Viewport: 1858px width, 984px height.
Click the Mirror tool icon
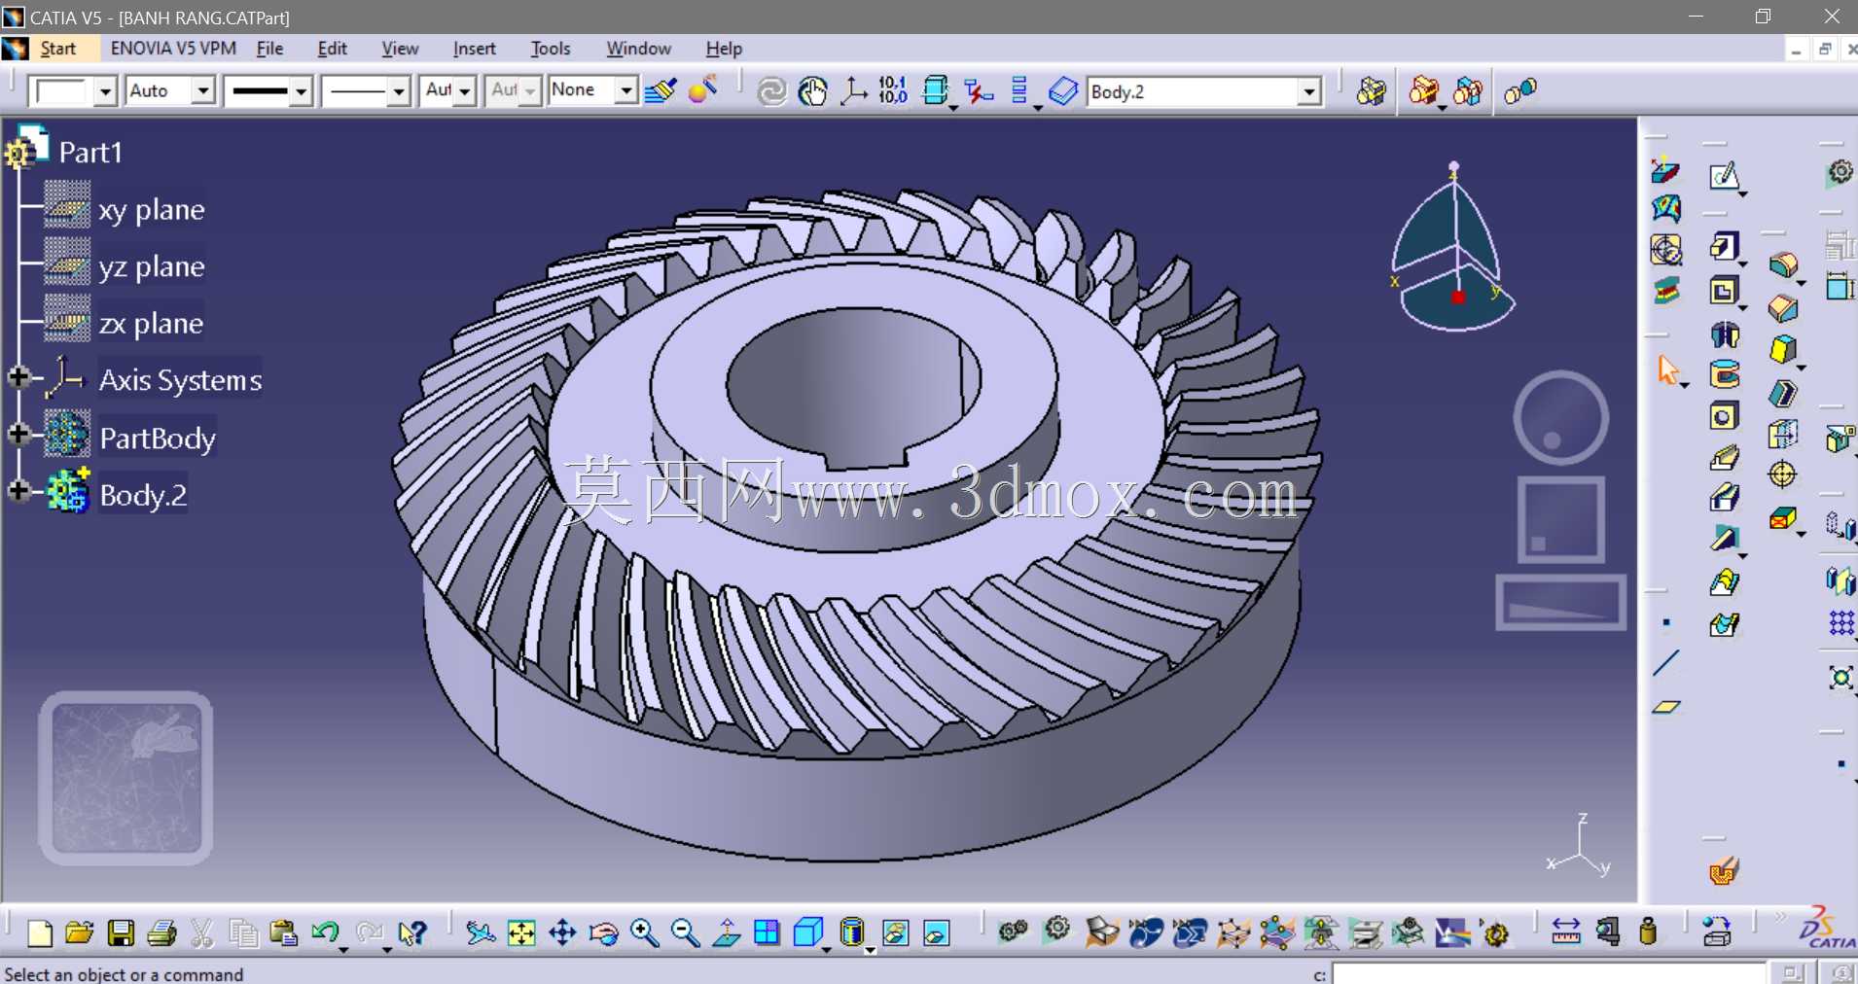(1840, 580)
